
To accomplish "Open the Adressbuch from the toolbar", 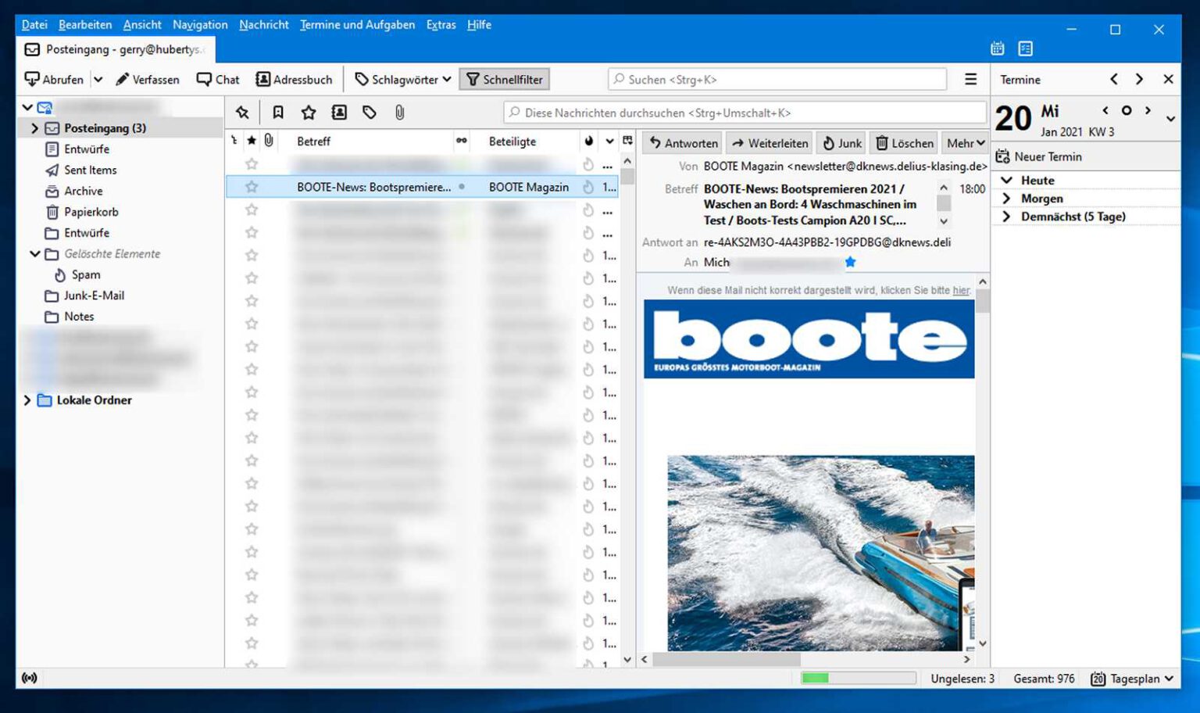I will (295, 79).
